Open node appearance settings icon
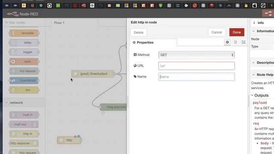The width and height of the screenshot is (274, 154). click(x=244, y=42)
